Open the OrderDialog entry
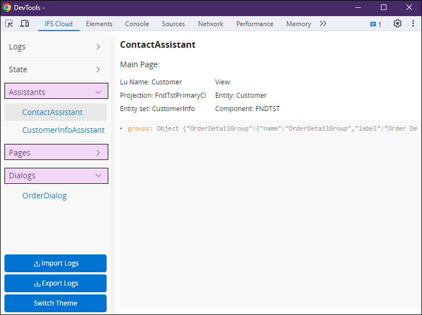Viewport: 422px width, 315px height. pos(44,196)
